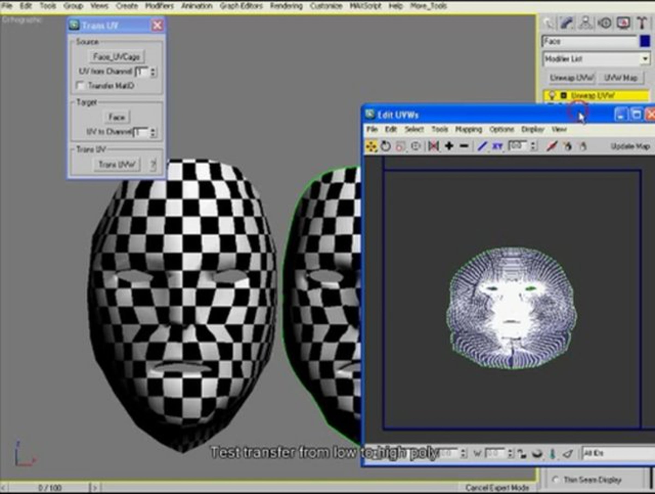Select the Move tool in the Edit UVWs toolbar
Viewport: 655px width, 494px height.
click(x=371, y=146)
